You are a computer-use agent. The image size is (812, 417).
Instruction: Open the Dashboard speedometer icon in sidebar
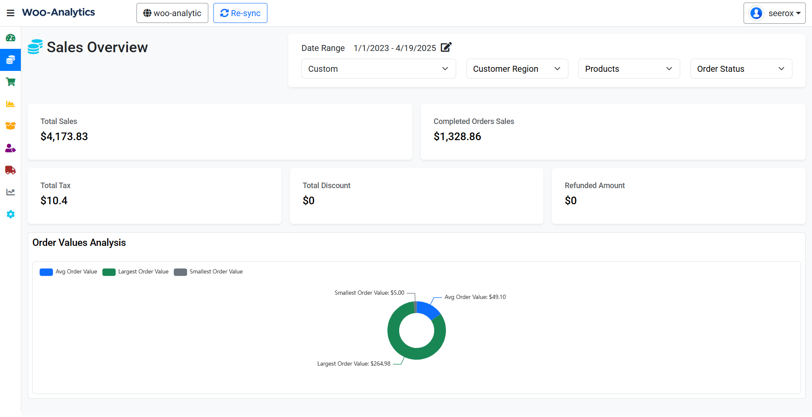point(10,38)
